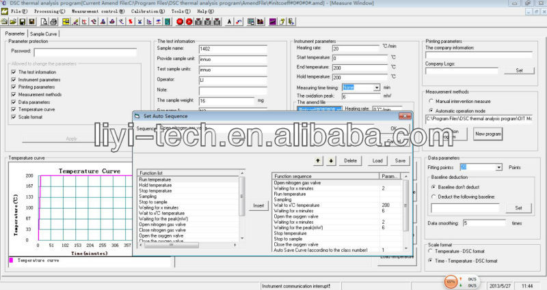
Task: Click the undo arrow toolbar icon
Action: 239,22
